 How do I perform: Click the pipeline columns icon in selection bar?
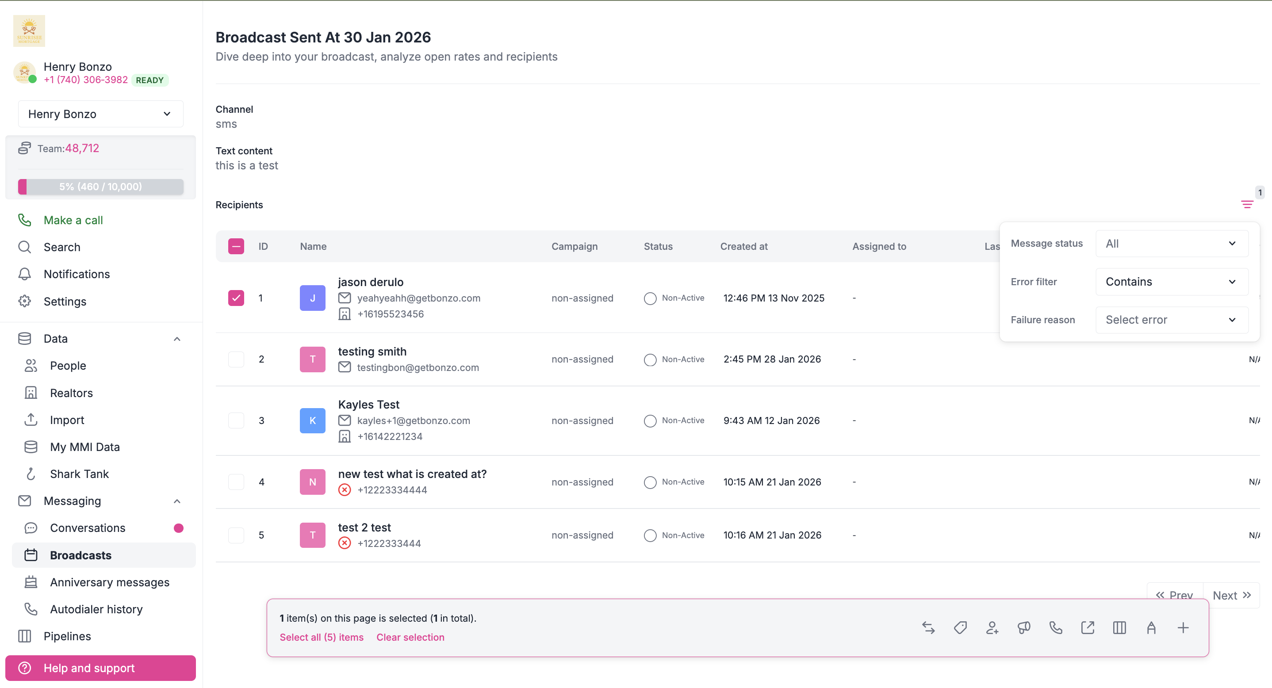pos(1119,628)
